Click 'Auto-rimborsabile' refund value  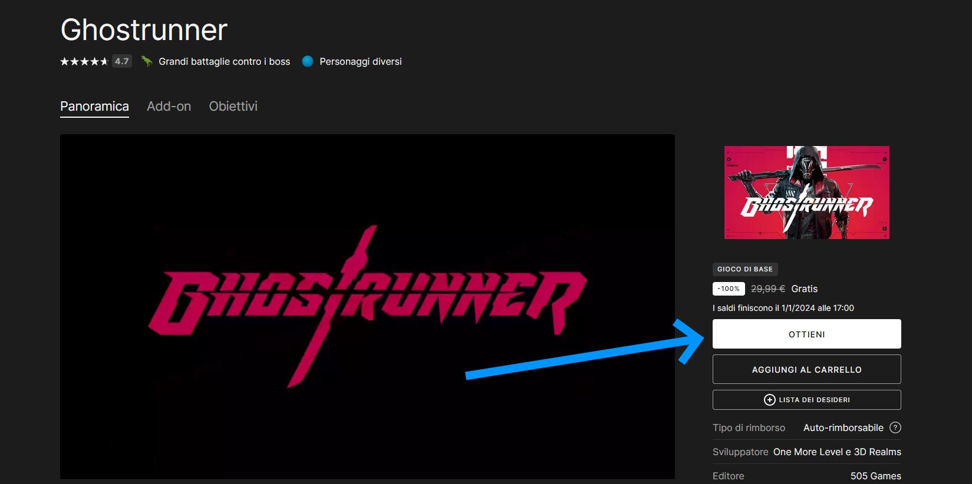coord(843,427)
